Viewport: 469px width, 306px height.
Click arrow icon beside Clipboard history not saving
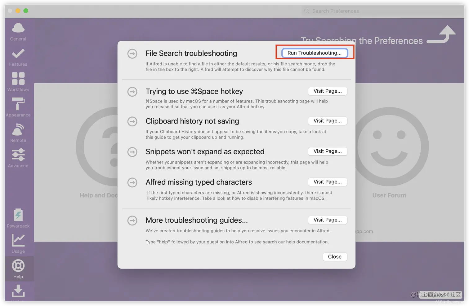click(132, 121)
